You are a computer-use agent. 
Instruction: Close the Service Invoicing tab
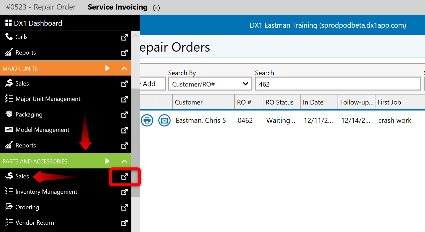(x=156, y=8)
